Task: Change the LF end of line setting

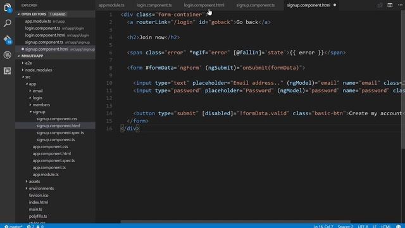Action: [375, 226]
